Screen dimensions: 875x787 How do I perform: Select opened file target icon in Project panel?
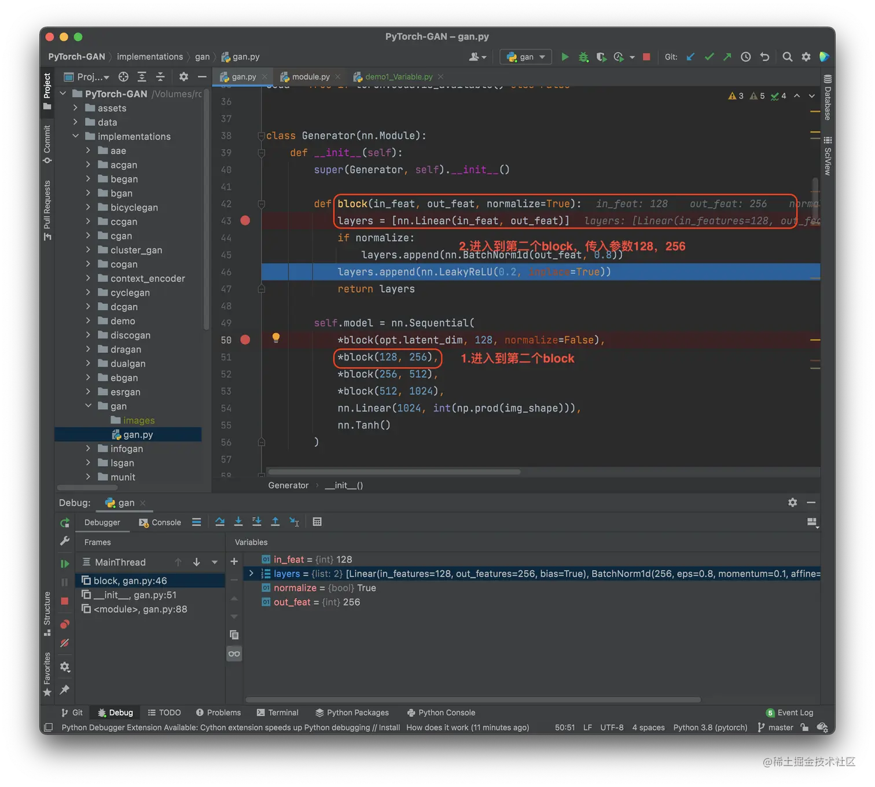pyautogui.click(x=123, y=76)
